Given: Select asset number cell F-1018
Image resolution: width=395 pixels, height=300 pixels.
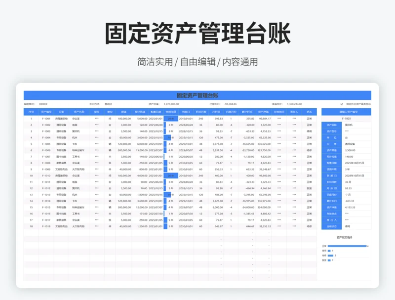Looking at the screenshot, I should coord(46,226).
